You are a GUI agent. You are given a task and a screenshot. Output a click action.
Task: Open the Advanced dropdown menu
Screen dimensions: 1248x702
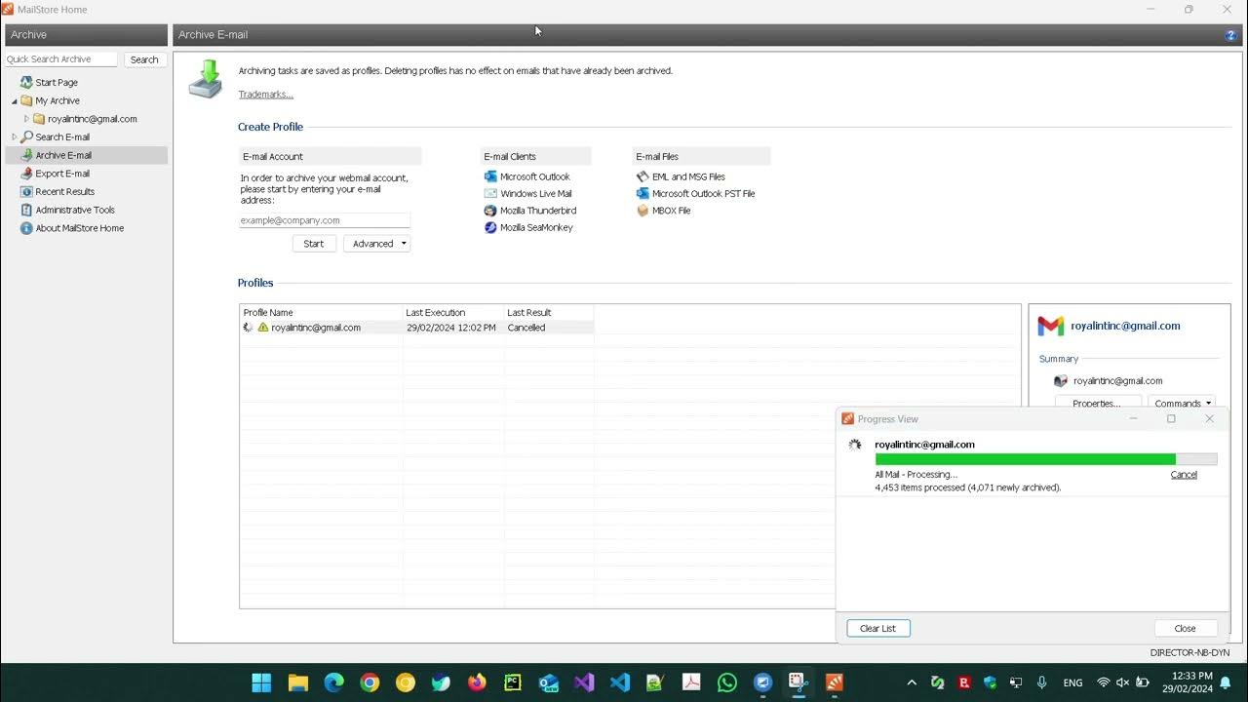click(x=376, y=244)
